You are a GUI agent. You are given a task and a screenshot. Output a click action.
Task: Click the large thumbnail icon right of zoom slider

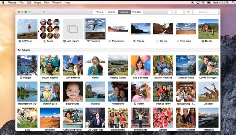coord(44,12)
